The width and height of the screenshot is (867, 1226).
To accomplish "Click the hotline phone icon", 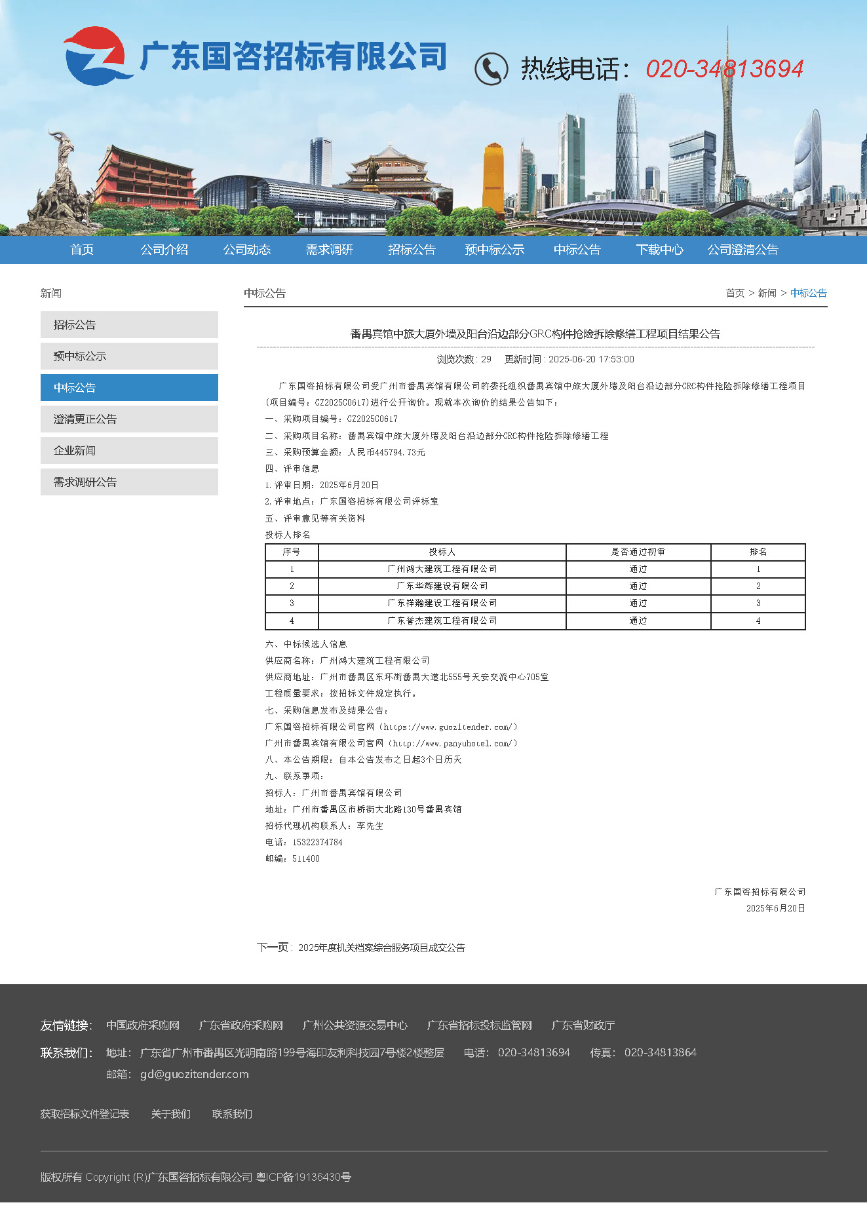I will (491, 69).
